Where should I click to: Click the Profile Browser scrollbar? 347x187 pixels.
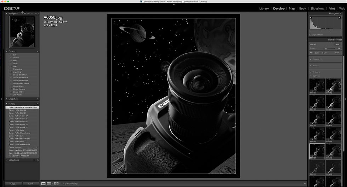pyautogui.click(x=343, y=104)
